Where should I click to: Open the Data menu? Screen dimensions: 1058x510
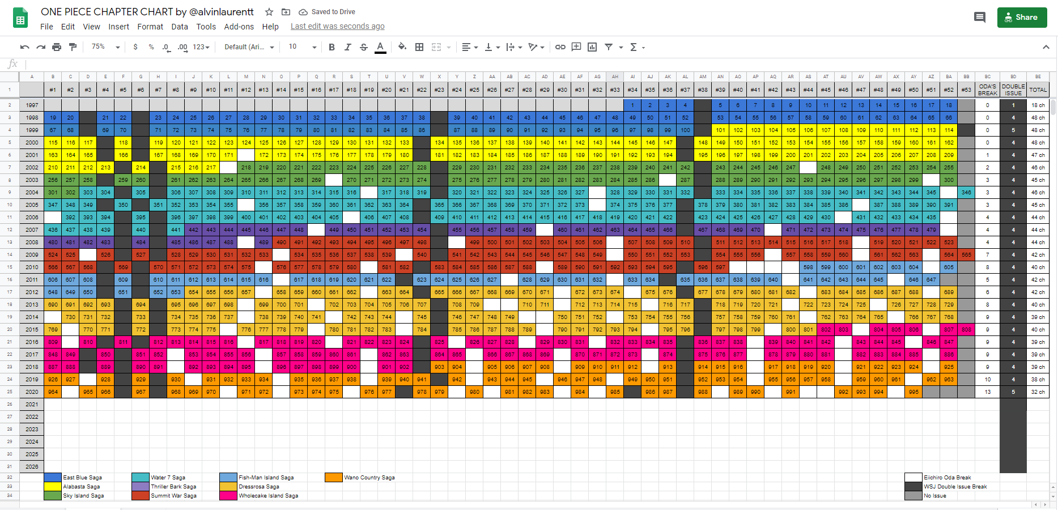pyautogui.click(x=180, y=27)
